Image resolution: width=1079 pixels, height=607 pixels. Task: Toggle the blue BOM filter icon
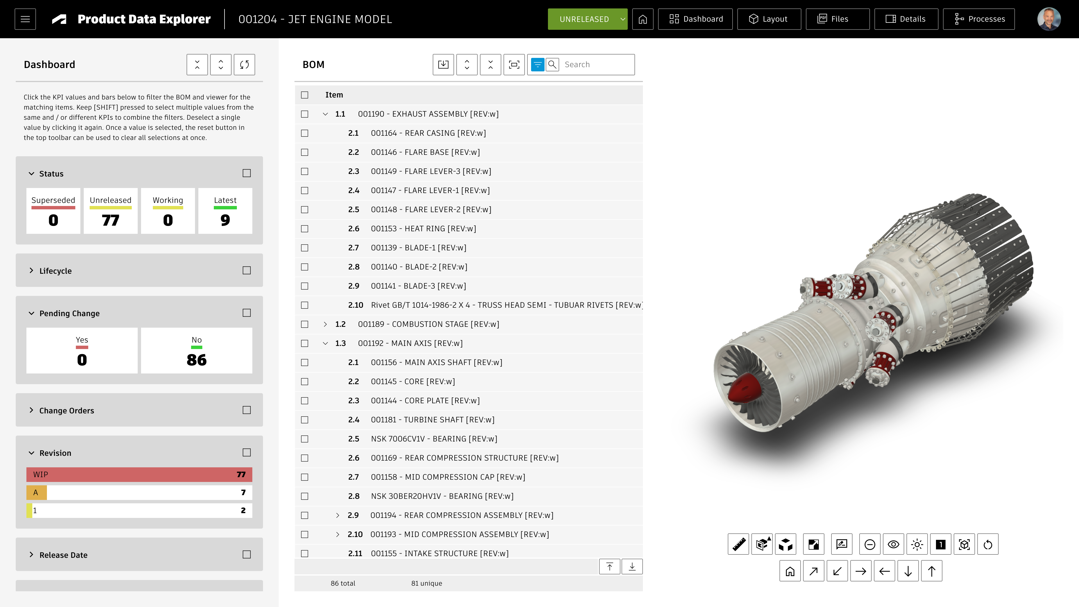(x=538, y=65)
